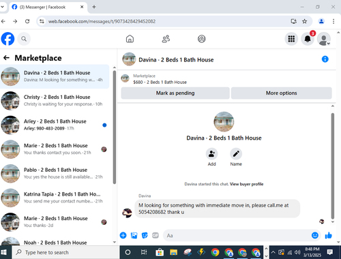Click the large listing photo in chat
The image size is (341, 259).
point(224,122)
